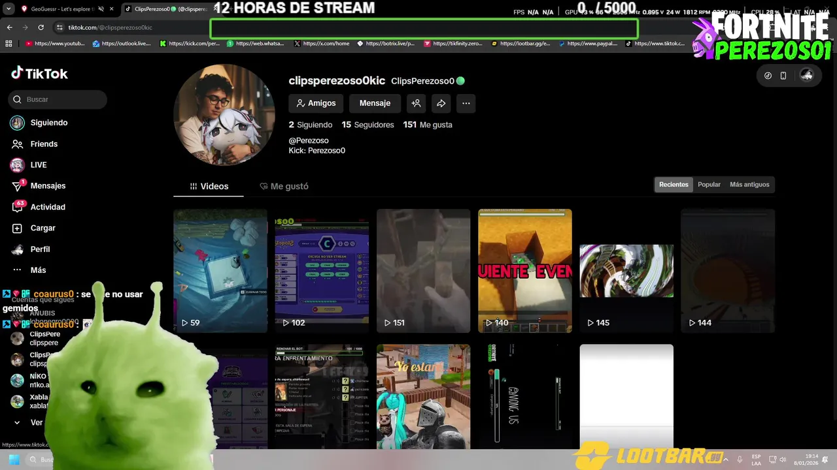Open Actividad notifications
The height and width of the screenshot is (470, 837).
[39, 207]
